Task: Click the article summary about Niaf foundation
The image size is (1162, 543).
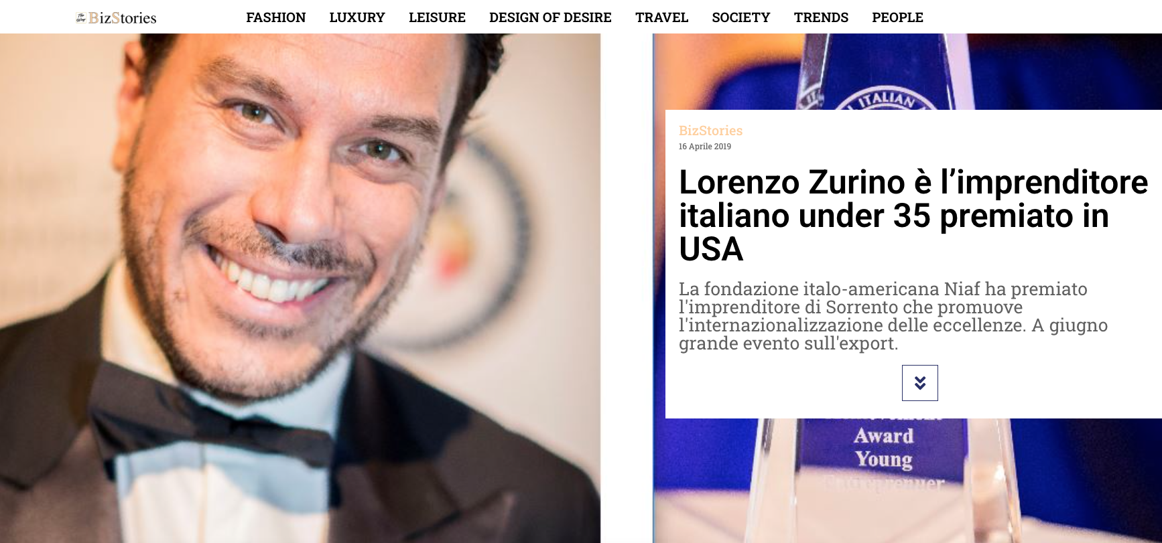Action: (893, 316)
